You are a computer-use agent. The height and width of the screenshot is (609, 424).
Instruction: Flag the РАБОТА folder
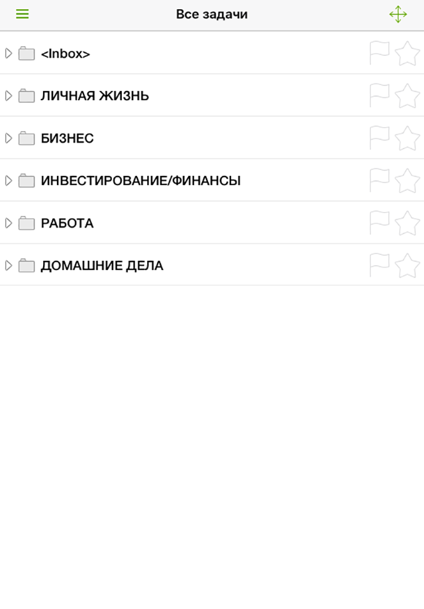pos(380,222)
